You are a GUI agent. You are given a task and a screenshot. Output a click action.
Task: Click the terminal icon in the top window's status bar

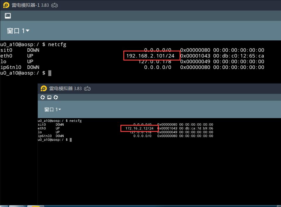(8, 16)
